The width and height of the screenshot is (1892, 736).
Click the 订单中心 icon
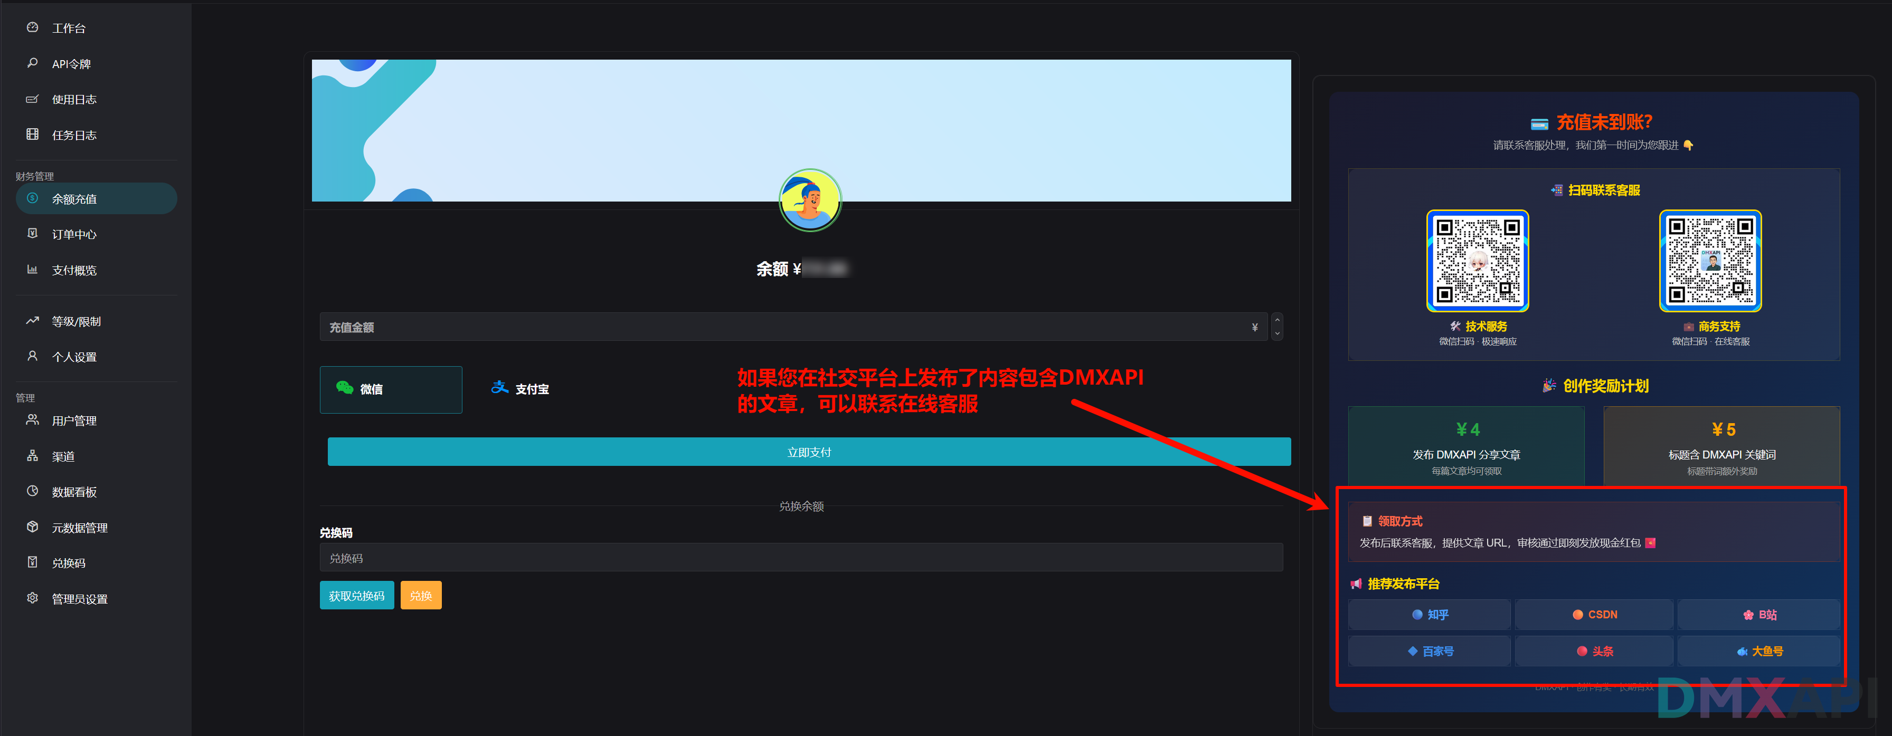[x=32, y=233]
